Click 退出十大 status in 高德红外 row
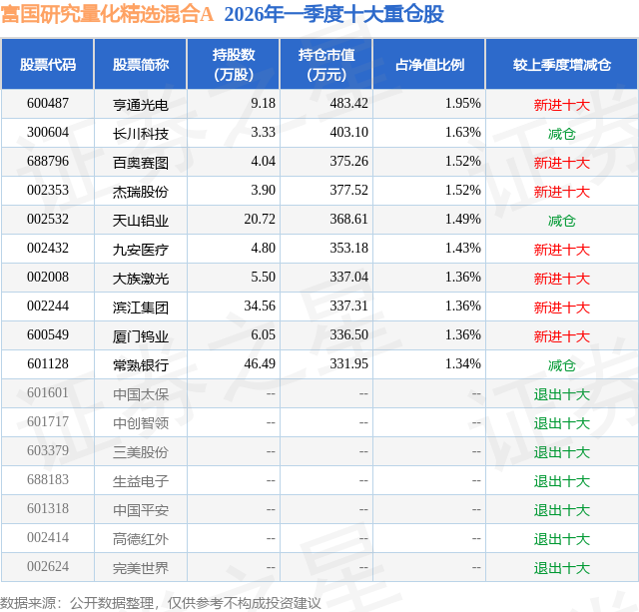 [x=561, y=539]
